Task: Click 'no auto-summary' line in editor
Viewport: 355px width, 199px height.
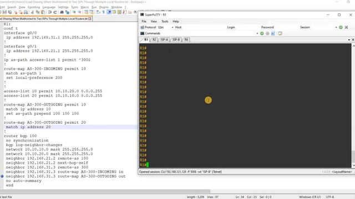Action: tap(23, 181)
